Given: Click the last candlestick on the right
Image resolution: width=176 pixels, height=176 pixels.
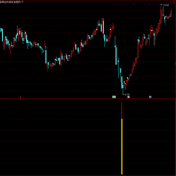Looking at the screenshot, I should click(171, 13).
